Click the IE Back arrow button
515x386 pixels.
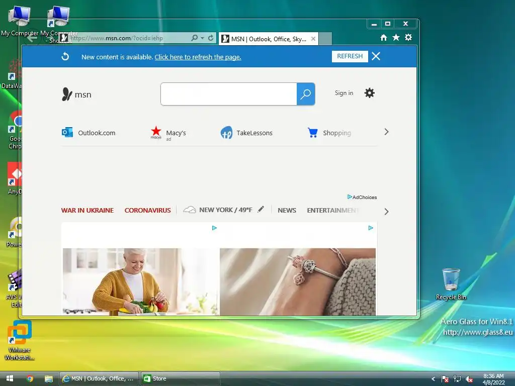[32, 38]
